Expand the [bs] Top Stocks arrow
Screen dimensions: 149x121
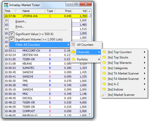tap(144, 57)
